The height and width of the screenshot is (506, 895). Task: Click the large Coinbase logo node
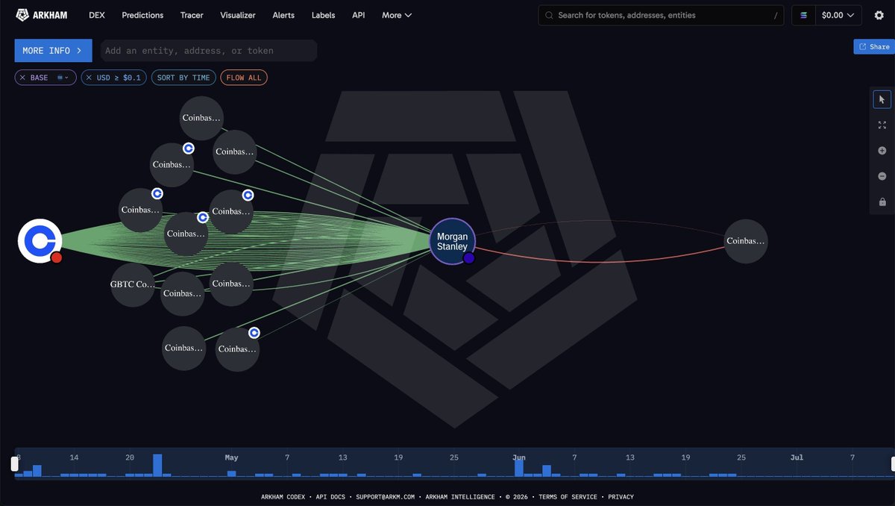(x=40, y=241)
